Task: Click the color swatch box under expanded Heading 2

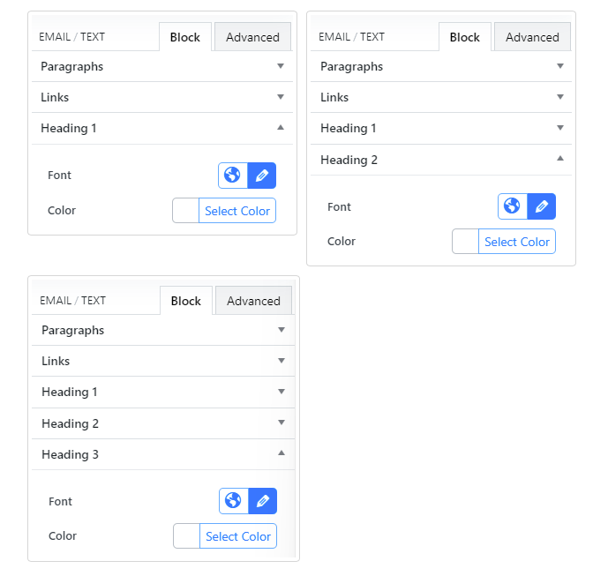Action: (465, 242)
